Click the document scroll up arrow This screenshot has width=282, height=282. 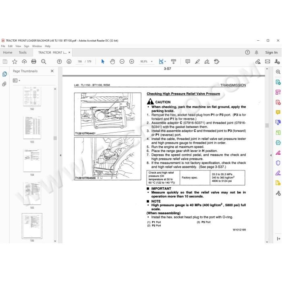[267, 69]
